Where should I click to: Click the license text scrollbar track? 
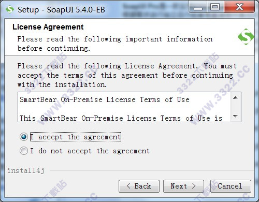click(x=235, y=107)
